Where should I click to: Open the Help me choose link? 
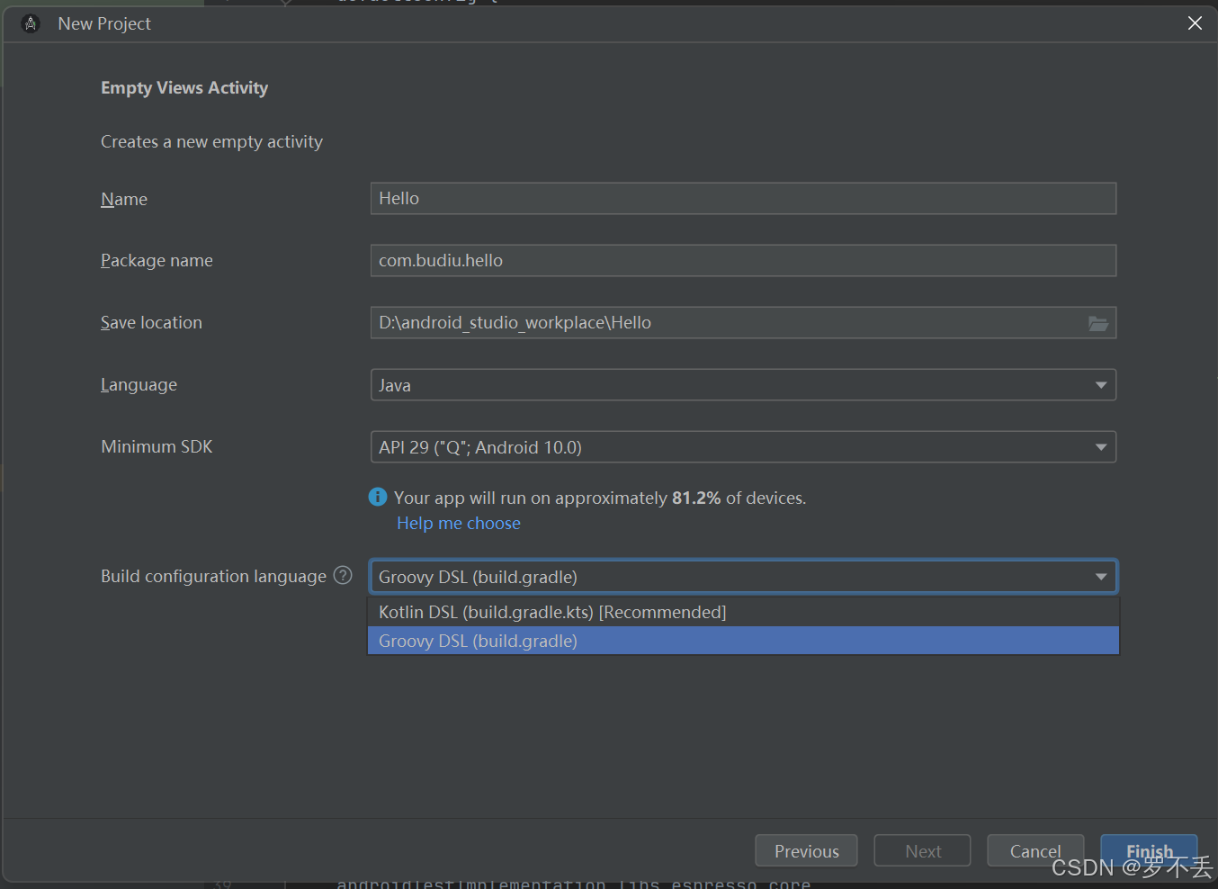coord(459,523)
